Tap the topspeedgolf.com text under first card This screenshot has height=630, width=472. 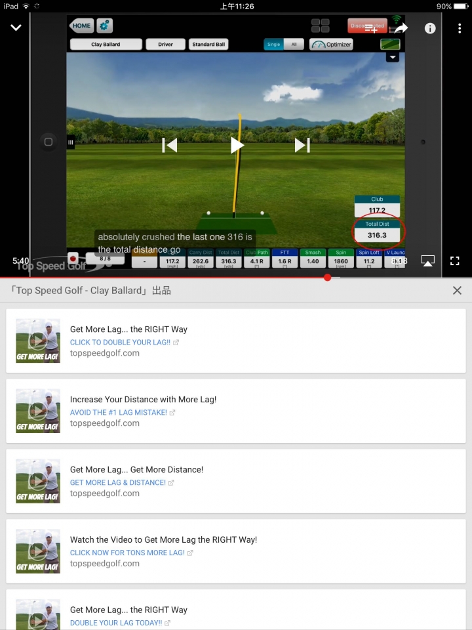point(105,353)
